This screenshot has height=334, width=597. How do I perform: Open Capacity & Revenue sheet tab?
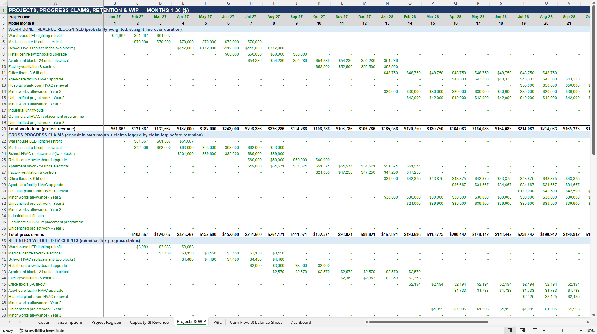pos(149,322)
